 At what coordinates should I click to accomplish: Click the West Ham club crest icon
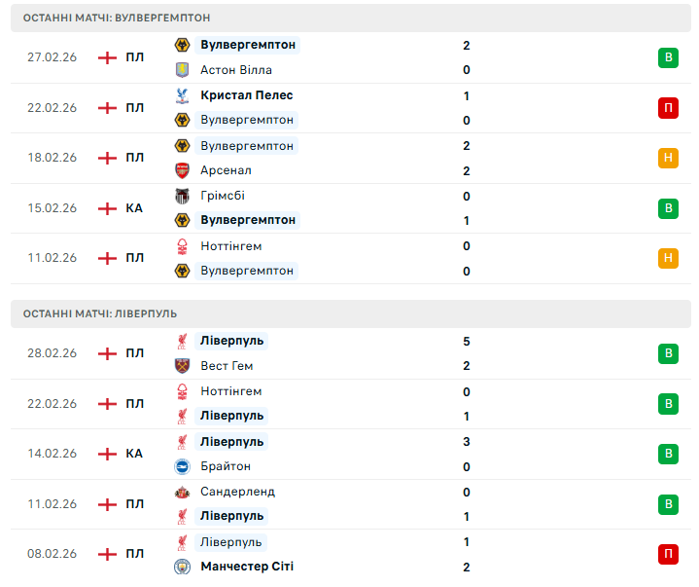coord(181,366)
